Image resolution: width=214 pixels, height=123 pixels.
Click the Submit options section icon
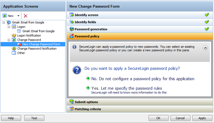(x=72, y=102)
